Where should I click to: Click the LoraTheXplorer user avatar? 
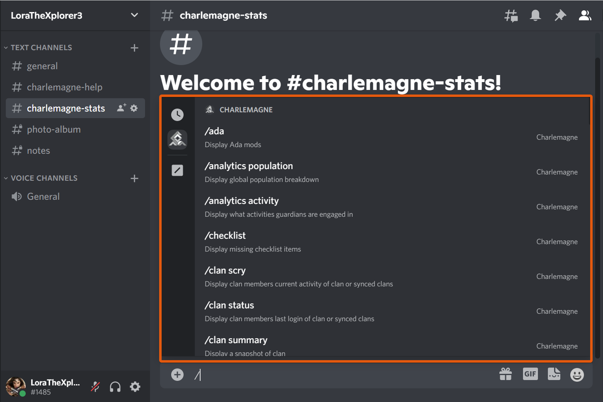(x=16, y=387)
